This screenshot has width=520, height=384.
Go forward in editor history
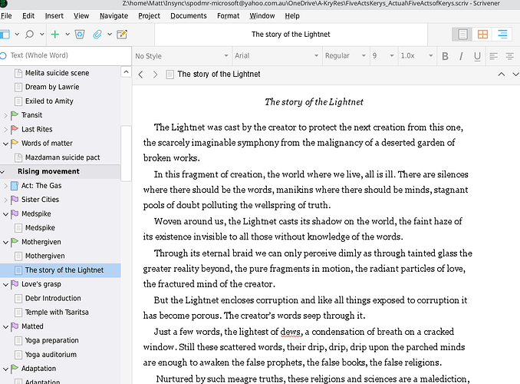[x=155, y=74]
